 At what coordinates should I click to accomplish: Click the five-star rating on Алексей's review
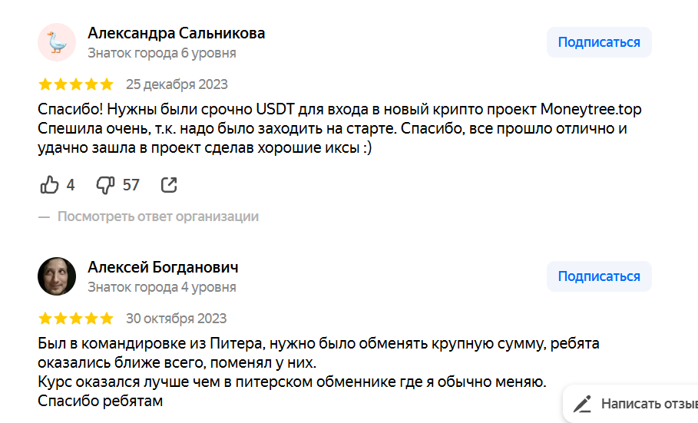coord(75,319)
